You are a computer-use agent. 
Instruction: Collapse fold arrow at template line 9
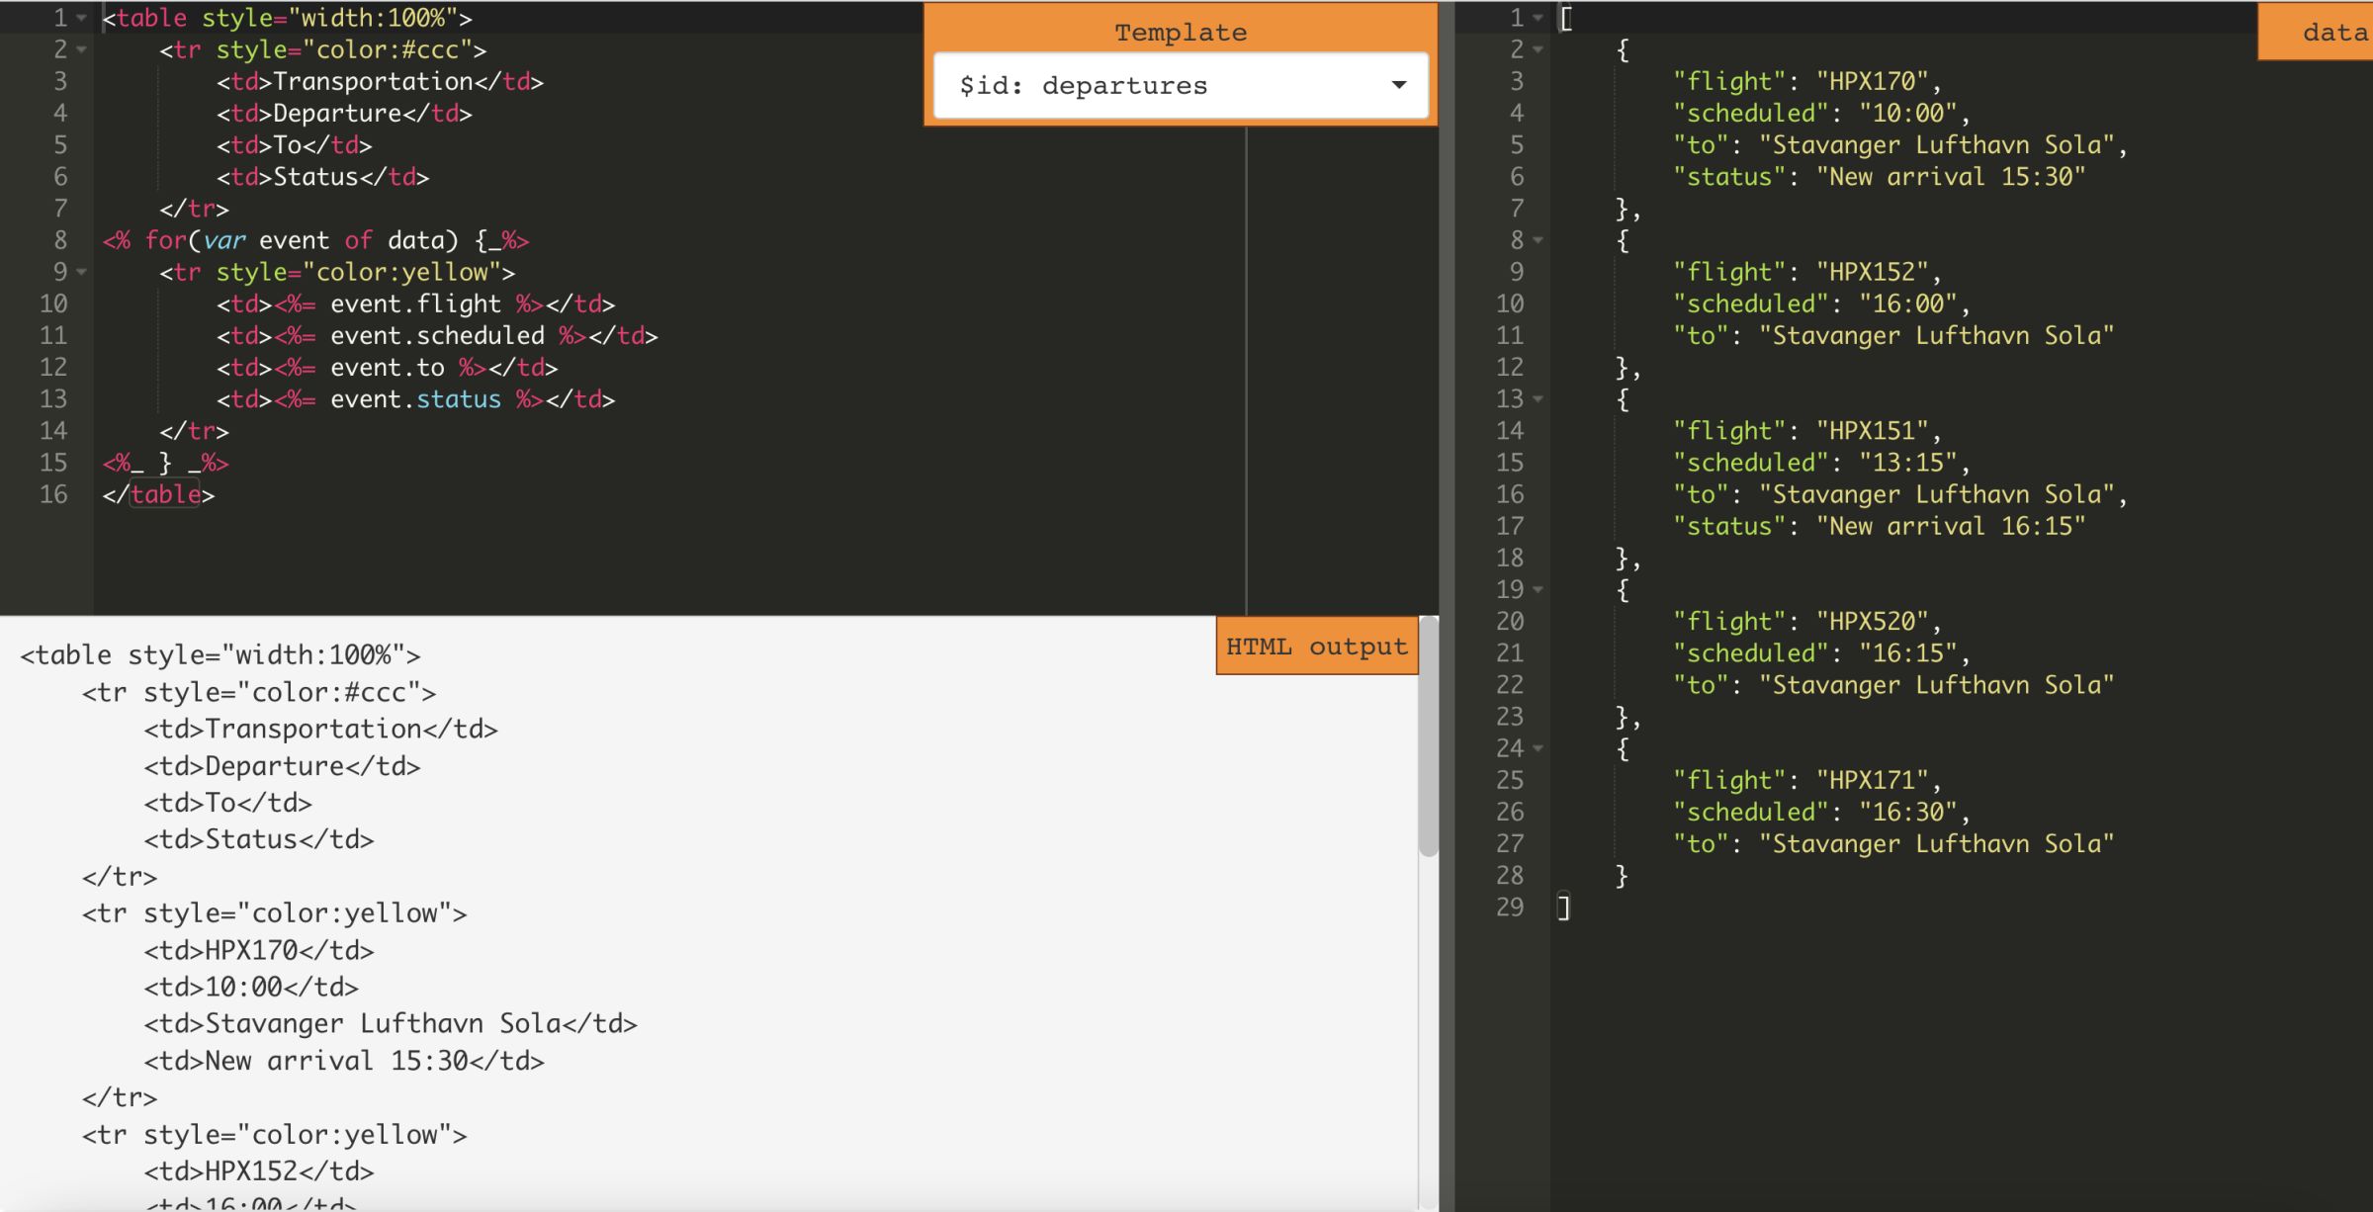click(x=81, y=272)
